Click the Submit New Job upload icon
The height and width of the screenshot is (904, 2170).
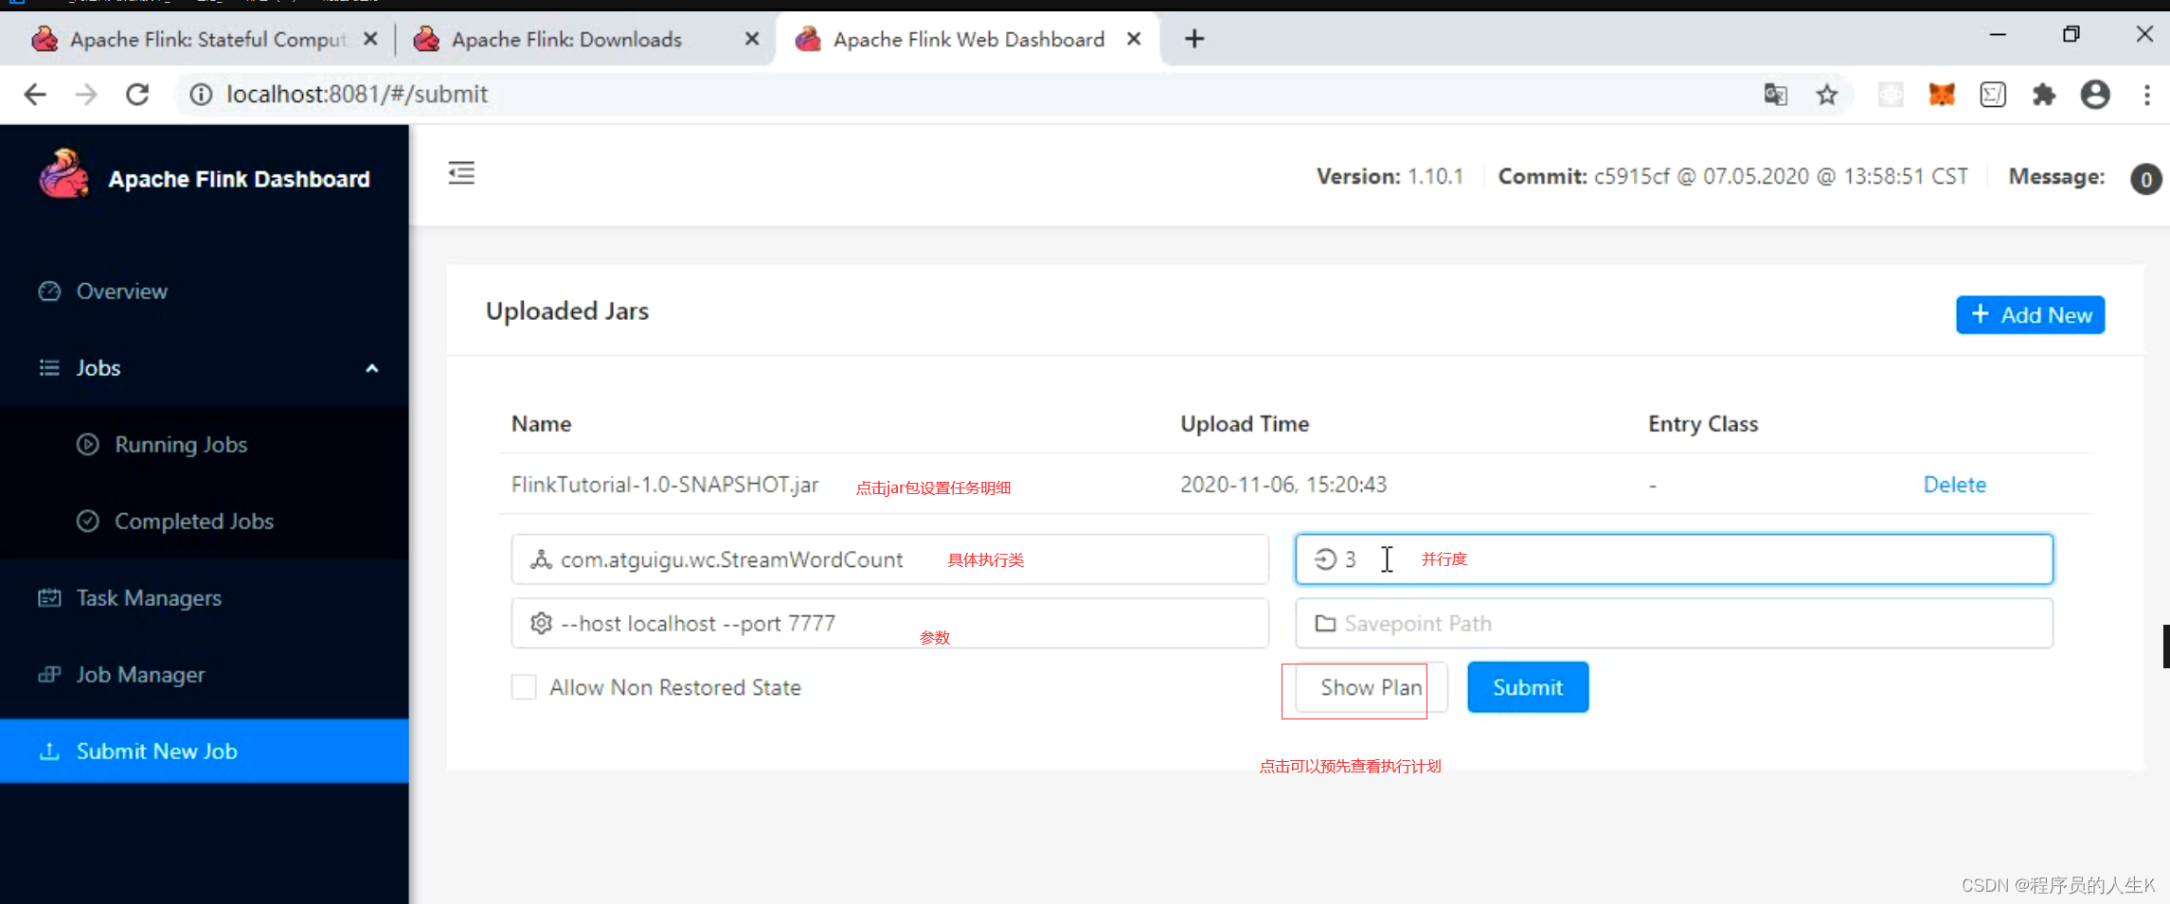[49, 751]
